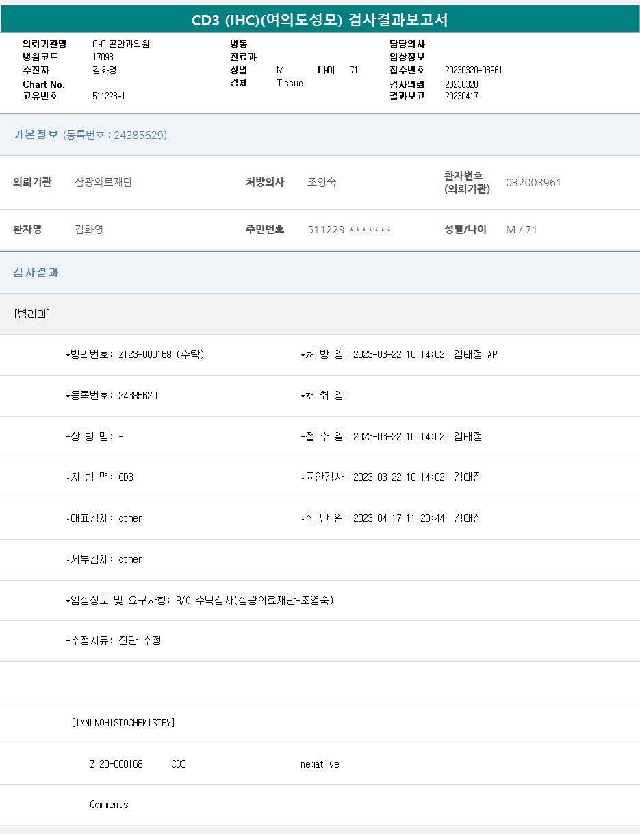The height and width of the screenshot is (834, 640).
Task: Click the 진단일 timestamp 2023-04-17 11:28:44
Action: click(x=398, y=518)
